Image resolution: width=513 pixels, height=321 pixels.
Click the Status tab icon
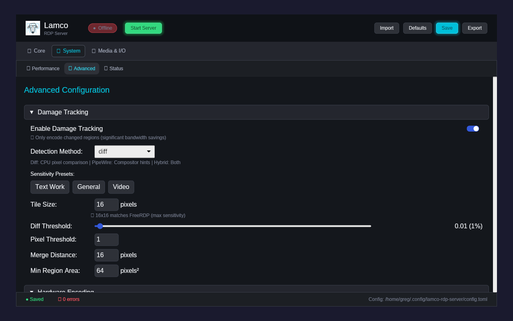point(105,68)
